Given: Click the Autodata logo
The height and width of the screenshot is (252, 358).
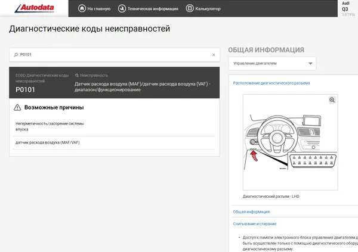Looking at the screenshot, I should point(35,8).
